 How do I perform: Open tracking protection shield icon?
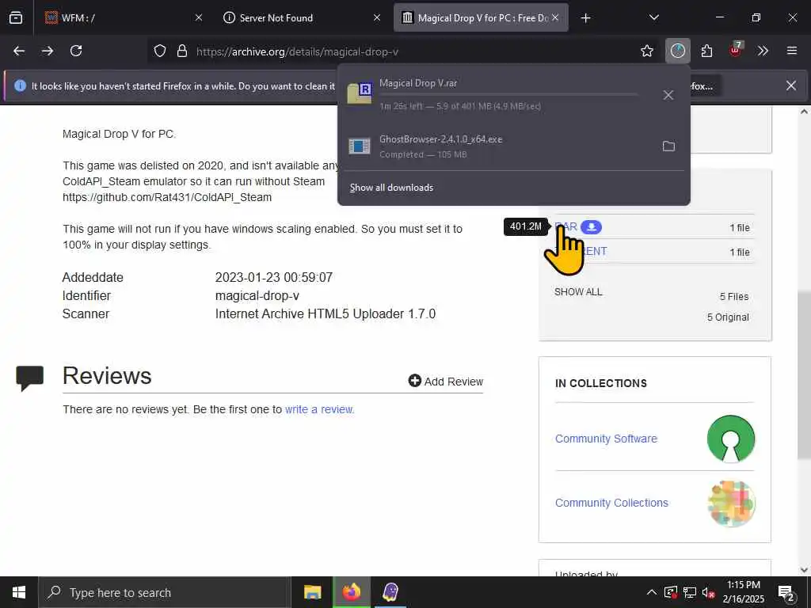tap(160, 51)
